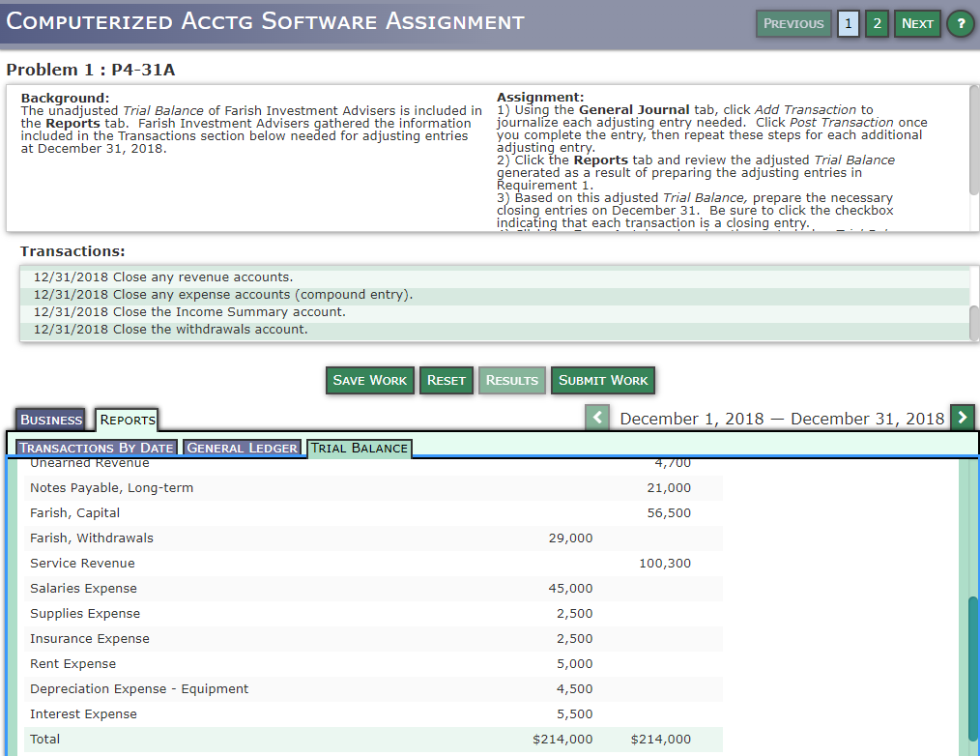Select 'Close any expense accounts' transaction
This screenshot has height=756, width=980.
[495, 295]
